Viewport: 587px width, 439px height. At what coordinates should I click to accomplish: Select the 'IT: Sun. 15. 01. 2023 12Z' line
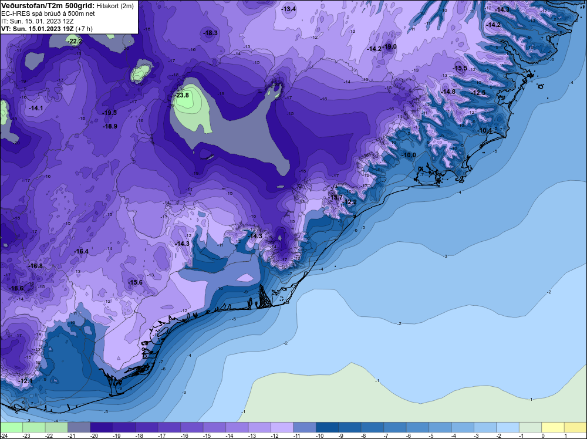38,21
